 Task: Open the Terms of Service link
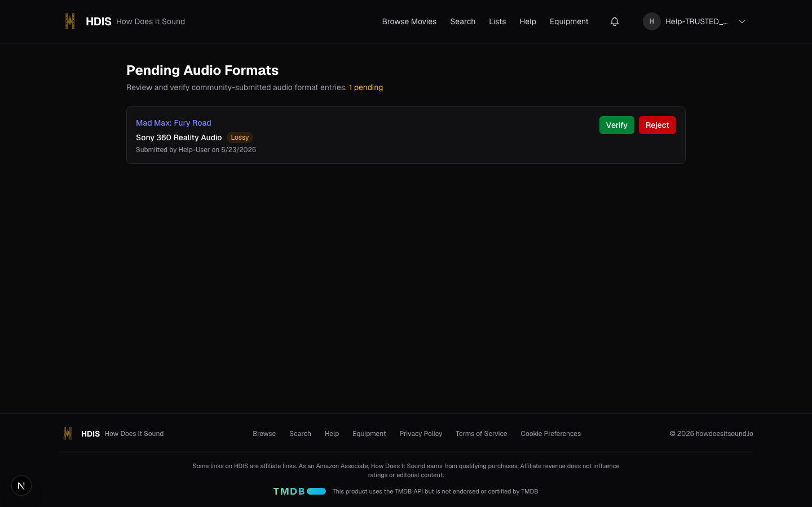click(481, 434)
